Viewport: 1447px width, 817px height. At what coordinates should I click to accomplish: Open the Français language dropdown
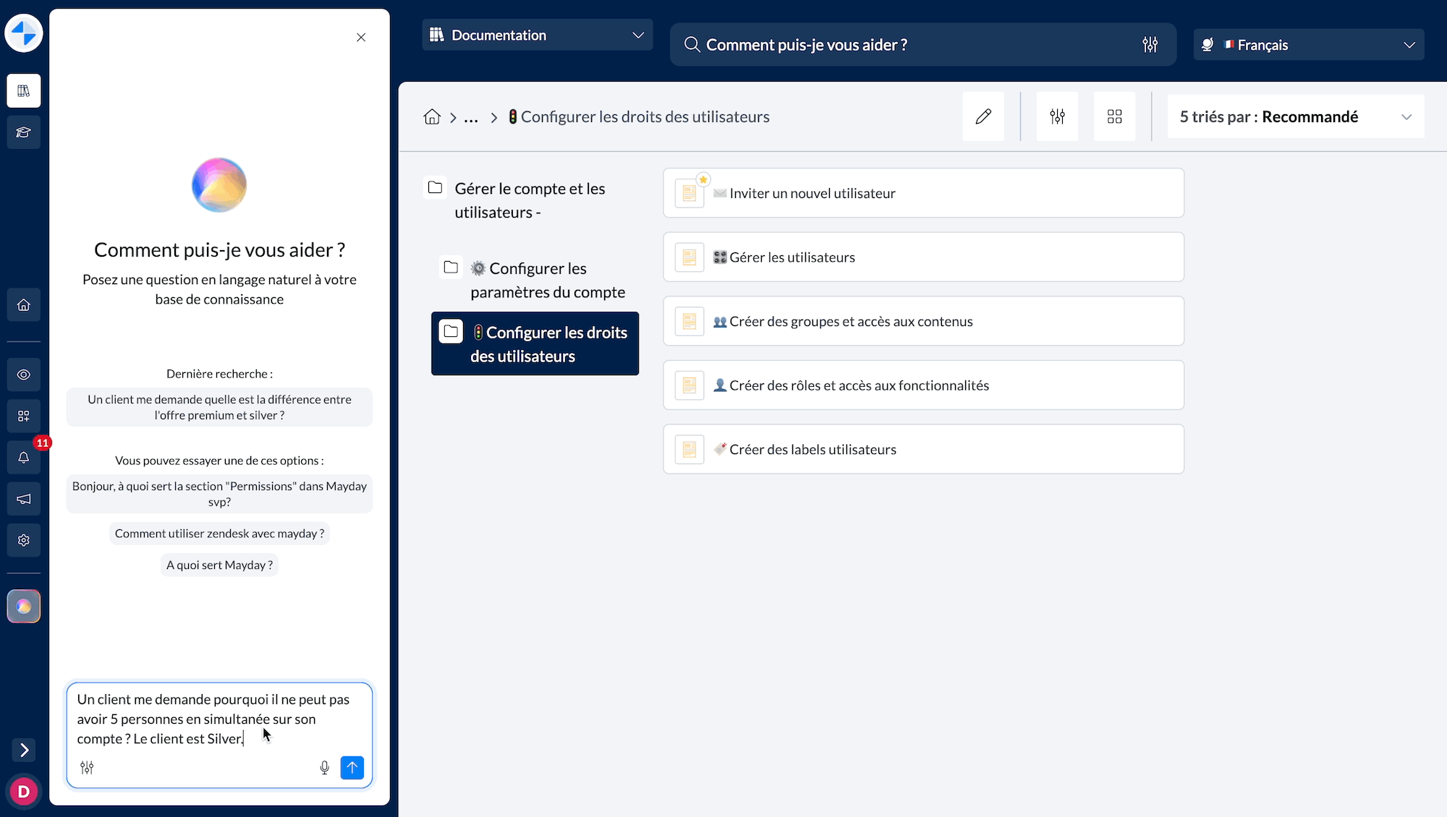tap(1309, 45)
